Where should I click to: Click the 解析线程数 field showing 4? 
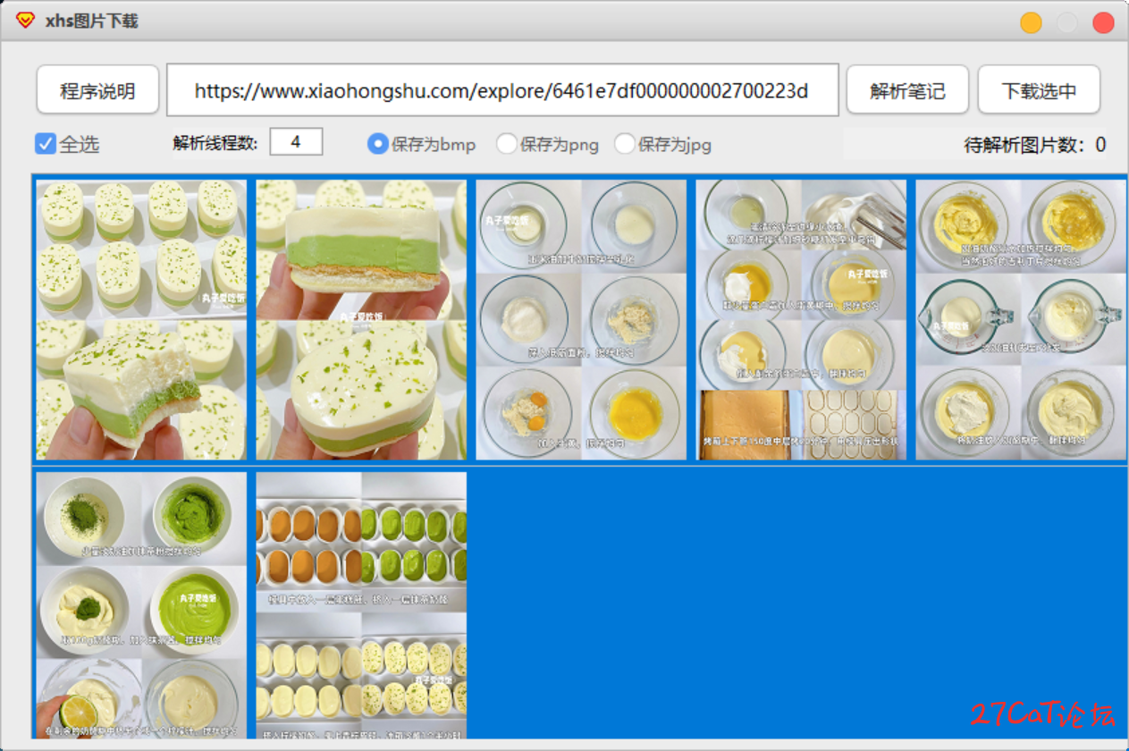[296, 141]
